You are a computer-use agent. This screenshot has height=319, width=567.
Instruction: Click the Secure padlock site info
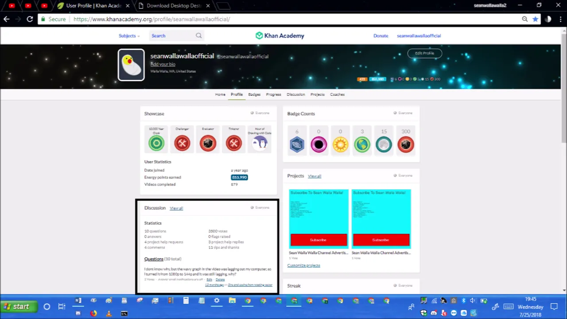click(x=53, y=19)
